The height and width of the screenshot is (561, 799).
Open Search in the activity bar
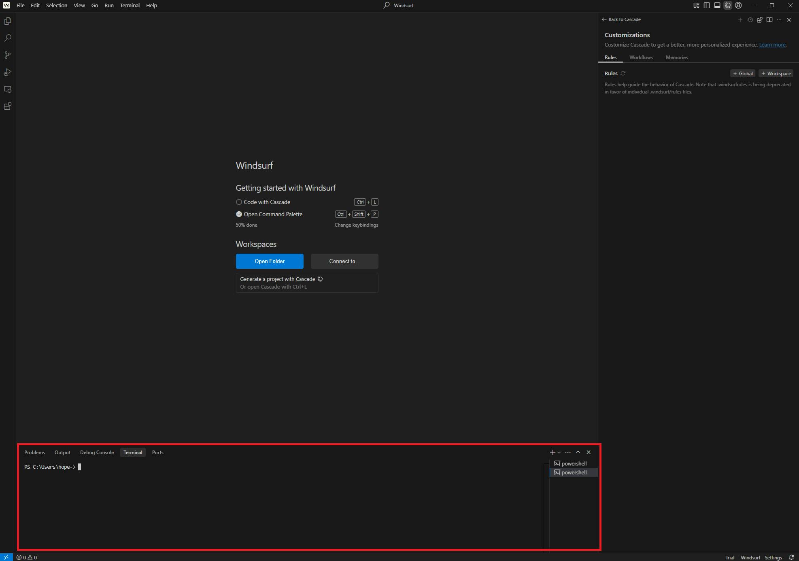8,38
